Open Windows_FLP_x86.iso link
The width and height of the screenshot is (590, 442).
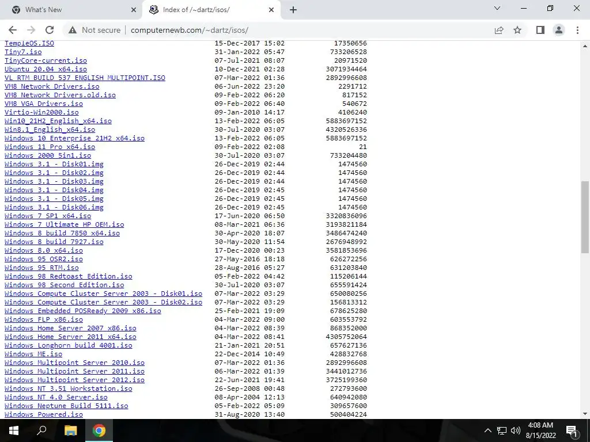[44, 320]
